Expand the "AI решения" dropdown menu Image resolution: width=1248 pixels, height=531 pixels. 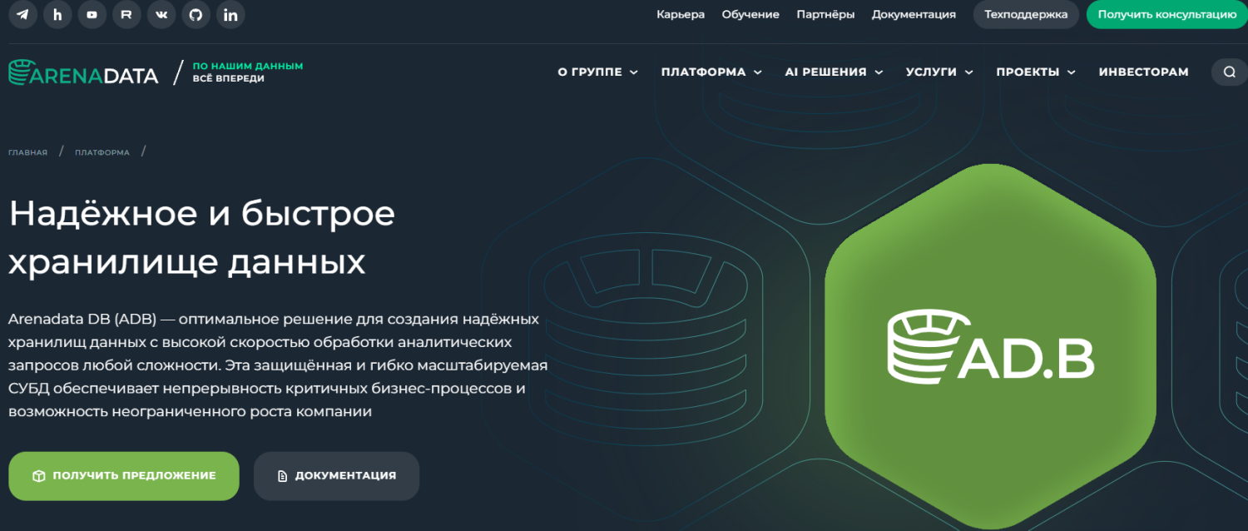[x=833, y=72]
